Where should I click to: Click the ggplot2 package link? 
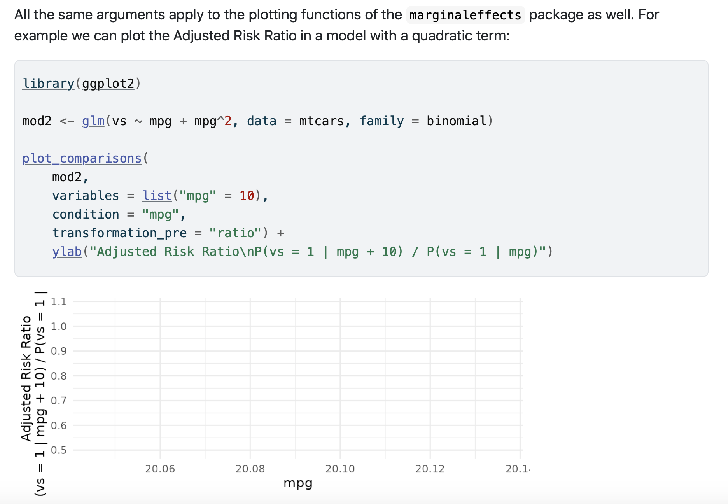[x=108, y=84]
